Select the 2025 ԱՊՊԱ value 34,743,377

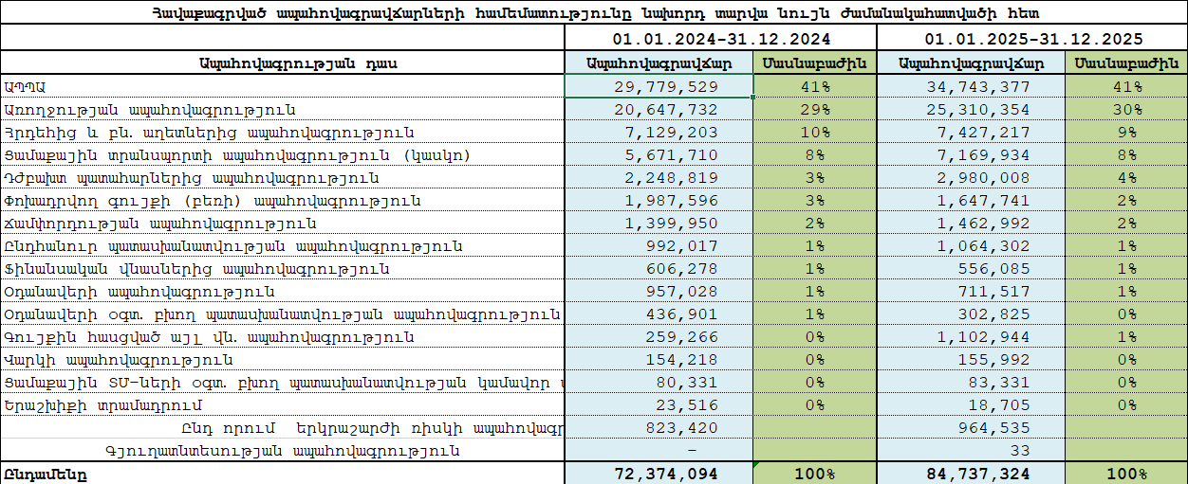pyautogui.click(x=971, y=86)
